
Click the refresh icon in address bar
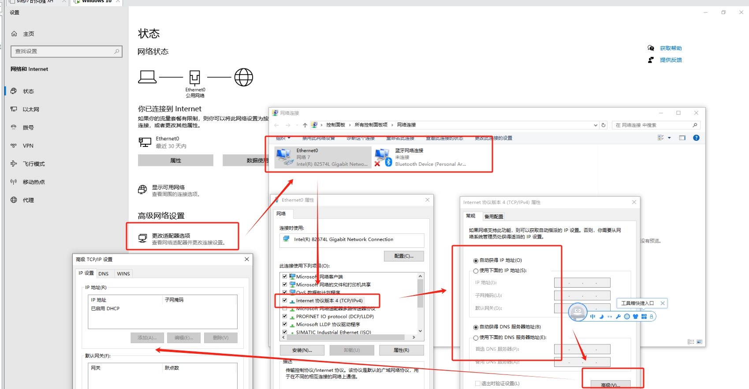tap(604, 125)
